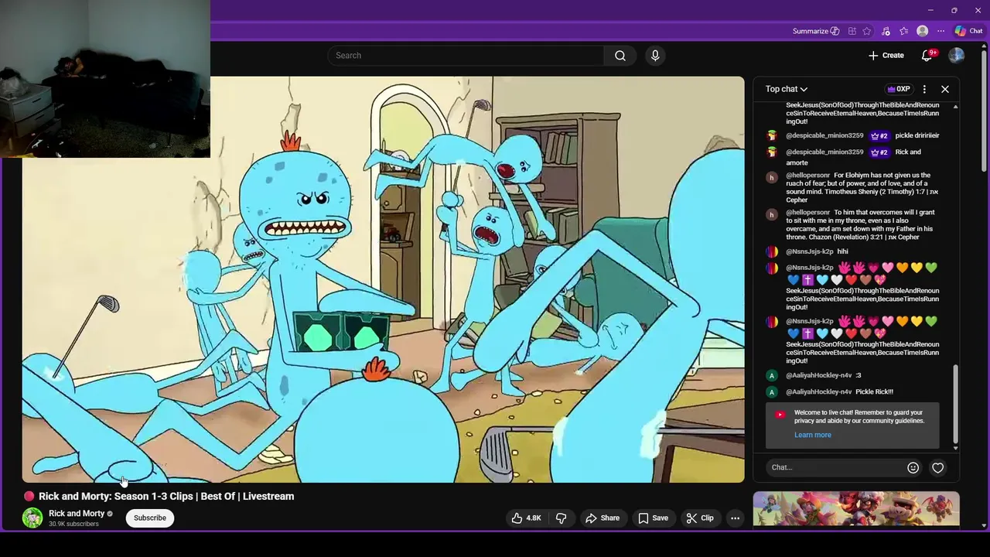Click the @AaliyahHockley-n4v 'Pickle Rick!!!' username
This screenshot has width=990, height=557.
point(818,391)
